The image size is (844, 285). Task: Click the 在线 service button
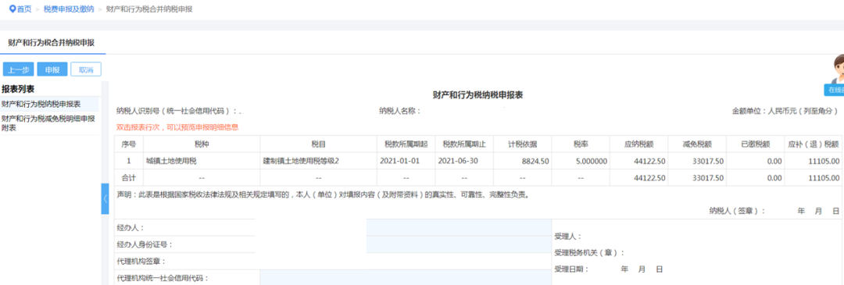coord(834,90)
